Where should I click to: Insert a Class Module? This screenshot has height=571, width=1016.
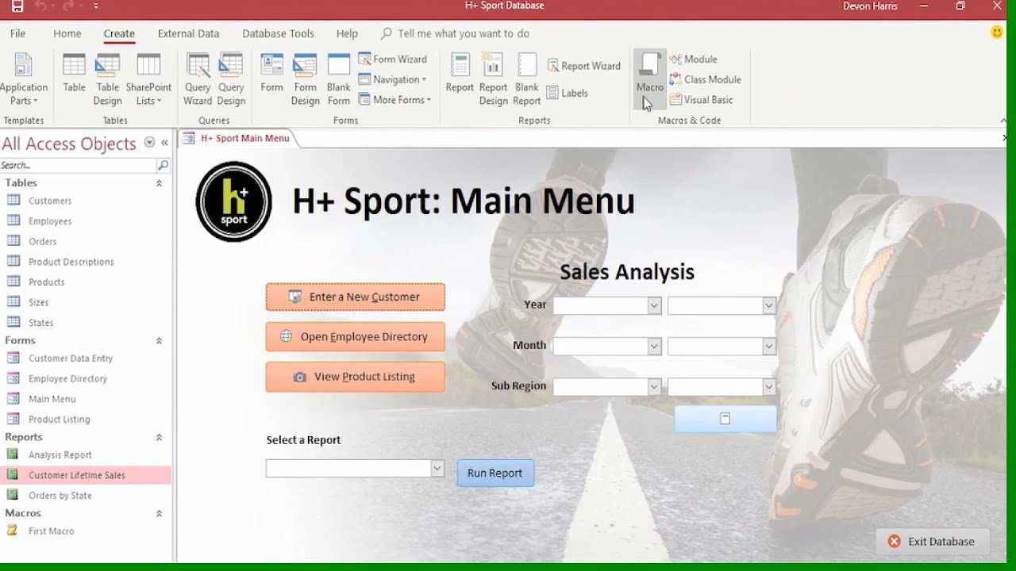(x=705, y=79)
